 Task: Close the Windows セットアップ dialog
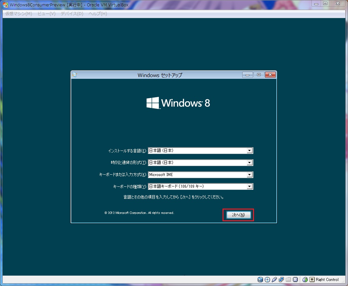point(270,75)
